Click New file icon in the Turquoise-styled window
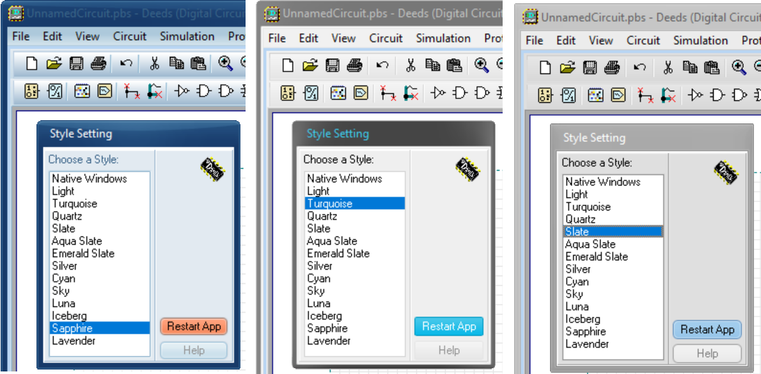Screen dimensions: 761x374 pos(288,65)
